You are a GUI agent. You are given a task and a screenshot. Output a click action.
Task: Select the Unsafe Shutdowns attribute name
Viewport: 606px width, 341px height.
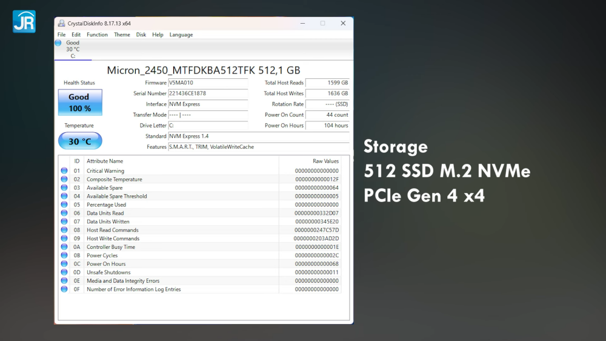[108, 272]
